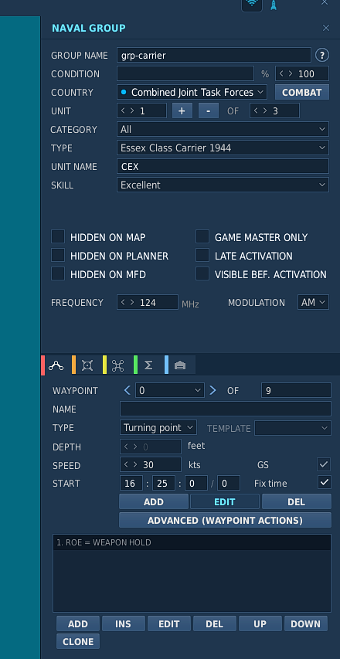
Task: Uncheck the GS speed checkbox
Action: [324, 464]
